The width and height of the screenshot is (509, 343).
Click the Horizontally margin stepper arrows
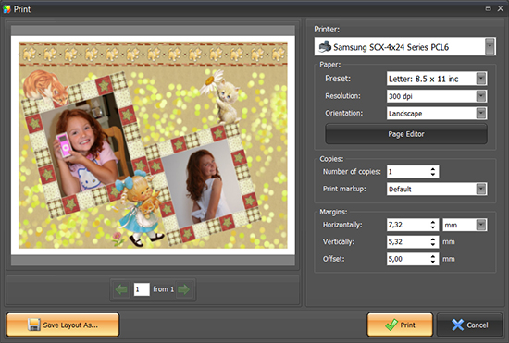(433, 225)
